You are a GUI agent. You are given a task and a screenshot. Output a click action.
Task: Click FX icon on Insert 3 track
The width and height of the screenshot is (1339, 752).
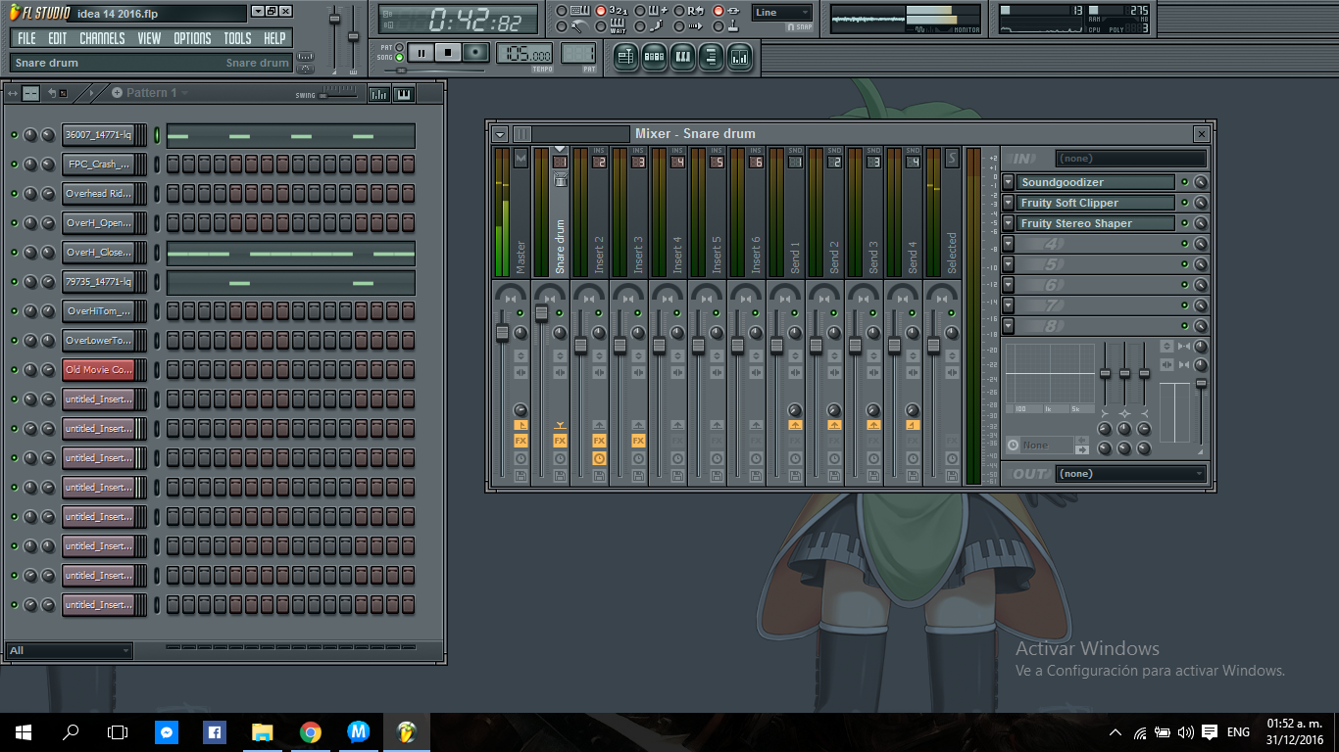point(638,441)
